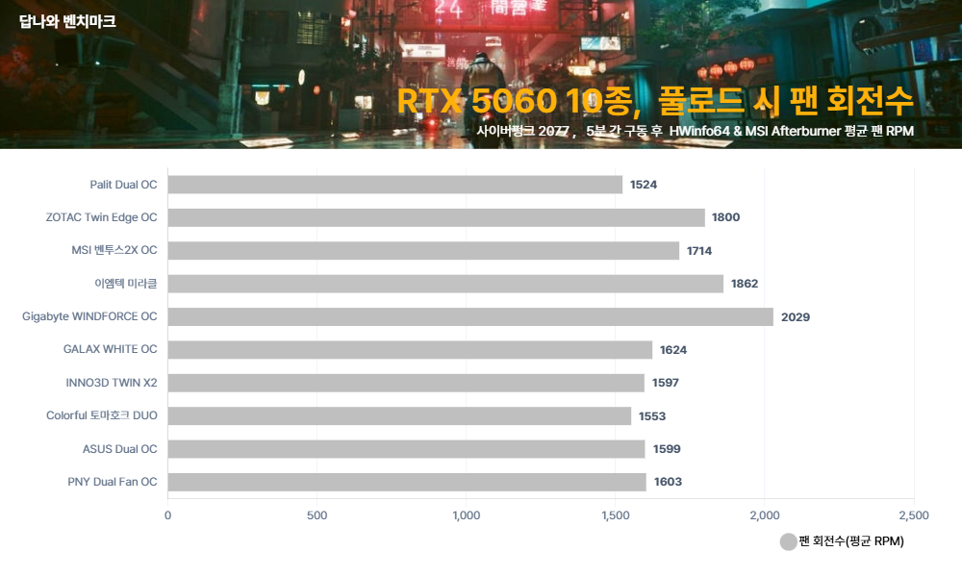
Task: Click the GALAX WHITE OC bar
Action: click(x=410, y=350)
